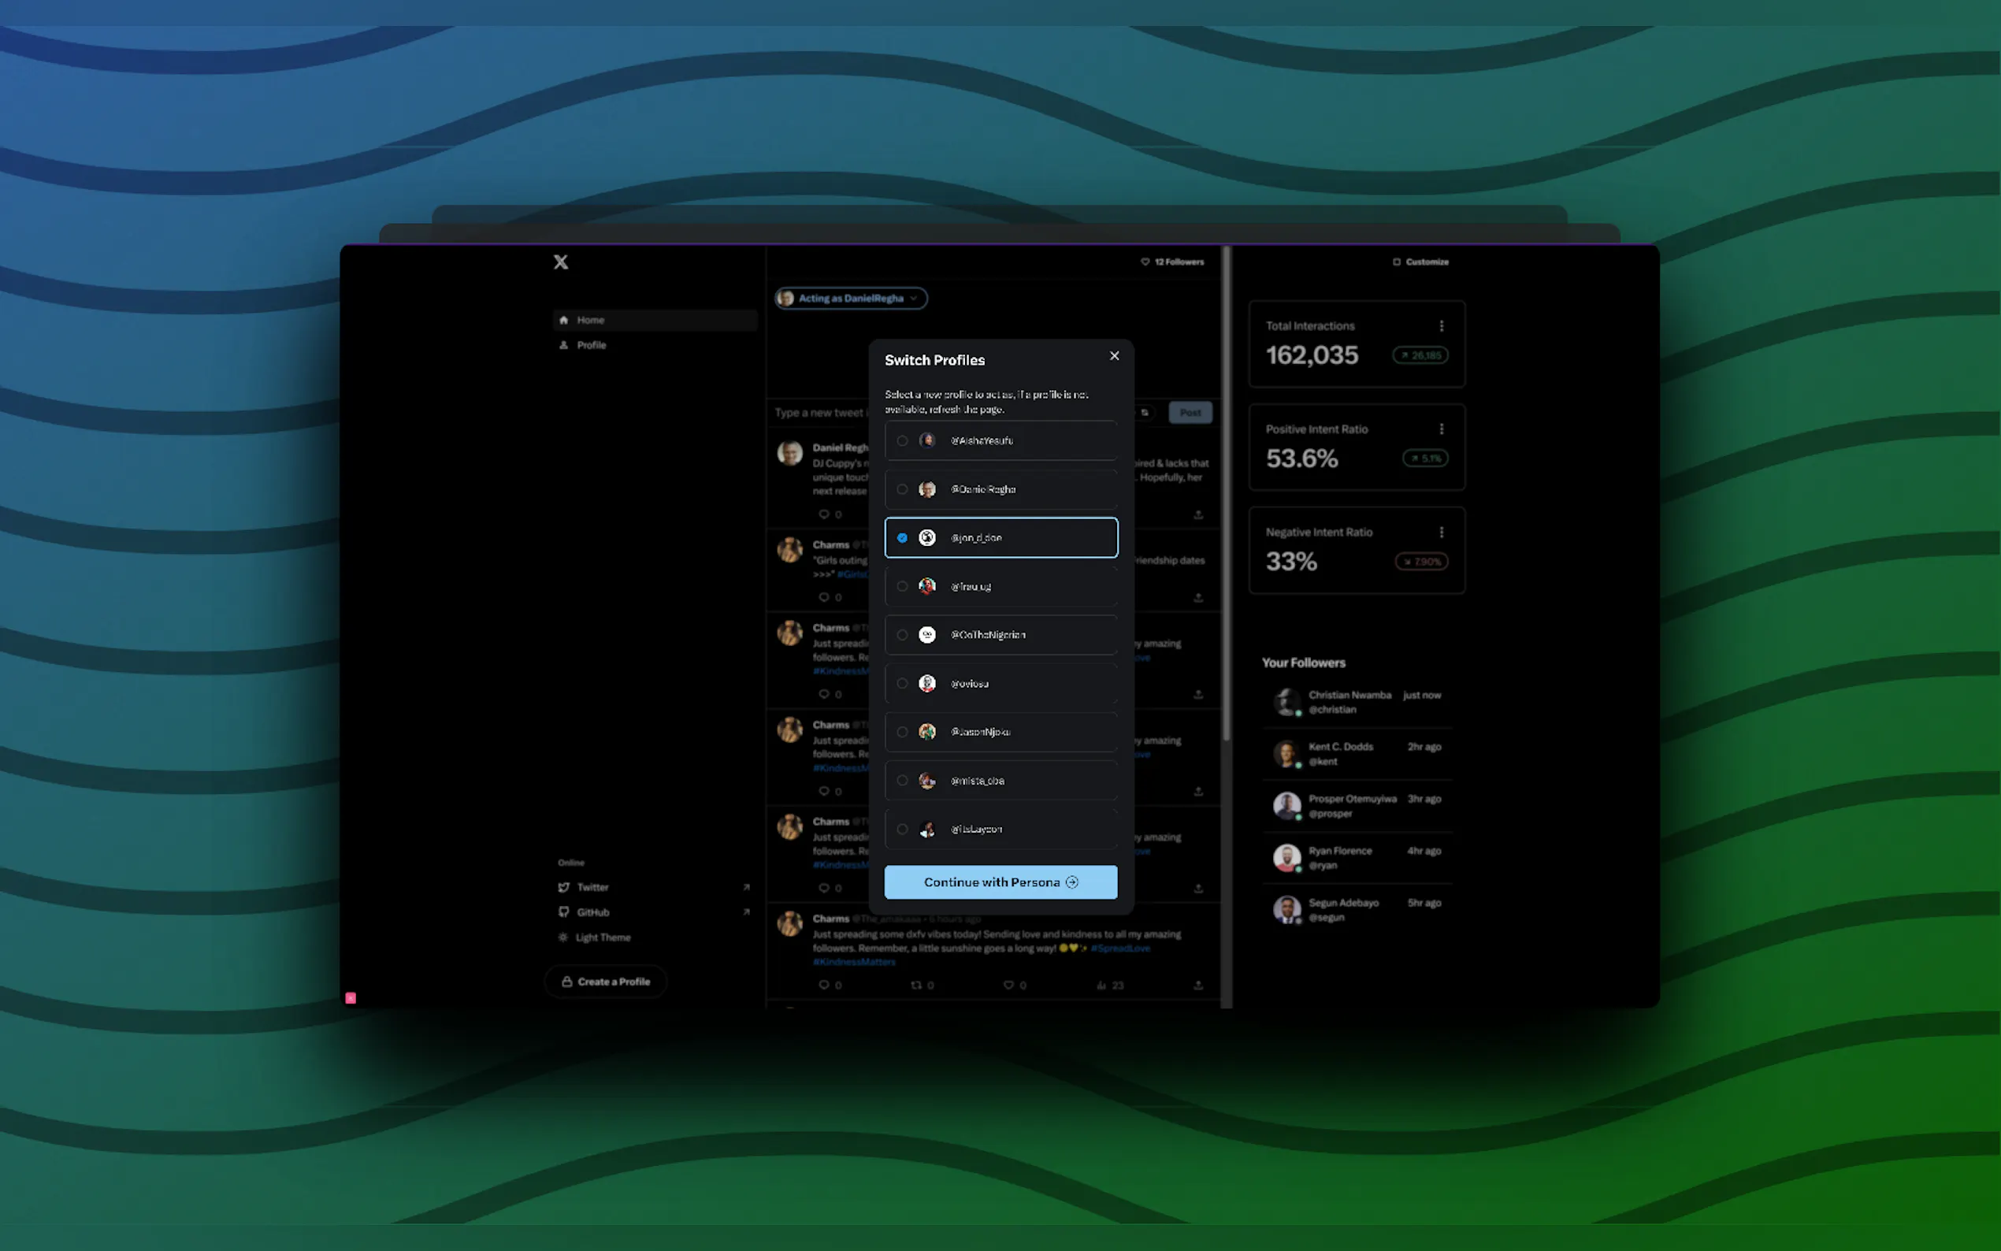Click the Create a Profile button
The image size is (2001, 1251).
[606, 982]
